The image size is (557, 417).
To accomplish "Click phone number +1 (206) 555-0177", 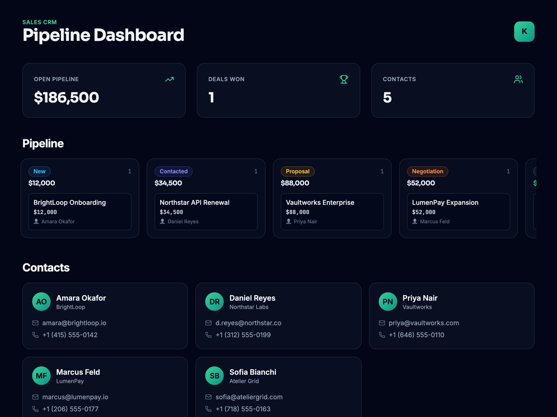I will 71,409.
